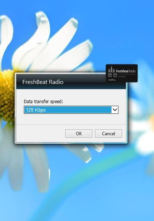Click the yellow center of the daisy wallpaper
The height and width of the screenshot is (221, 154).
coord(7,96)
